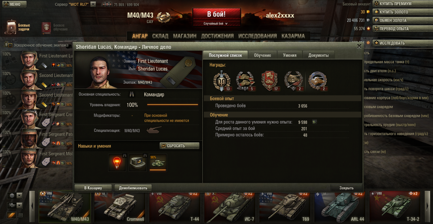433x224 pixels.
Task: Click the skill experience conversion icon beside 9 598
Action: click(314, 122)
